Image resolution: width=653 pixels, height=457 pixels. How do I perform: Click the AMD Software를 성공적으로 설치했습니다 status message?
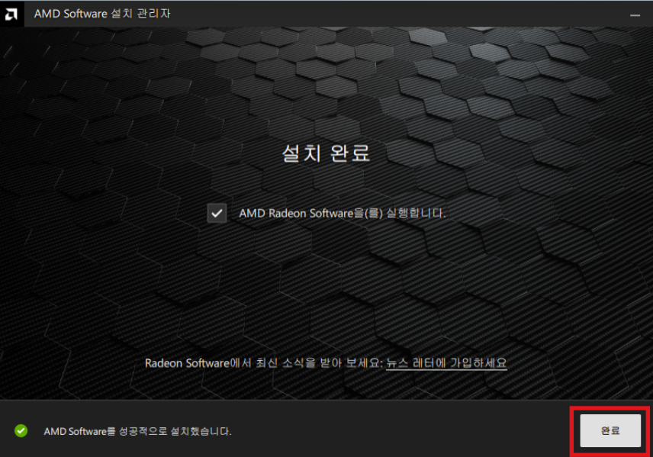(x=137, y=431)
